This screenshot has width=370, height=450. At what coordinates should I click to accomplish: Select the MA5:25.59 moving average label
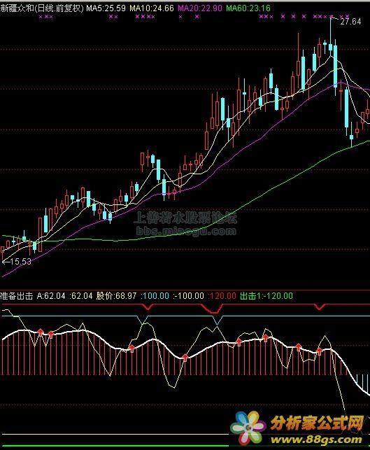(106, 8)
